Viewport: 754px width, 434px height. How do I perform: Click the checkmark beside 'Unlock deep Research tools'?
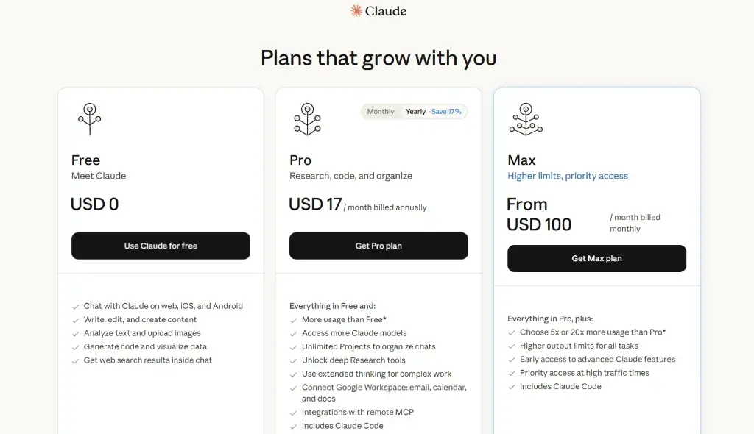coord(293,360)
